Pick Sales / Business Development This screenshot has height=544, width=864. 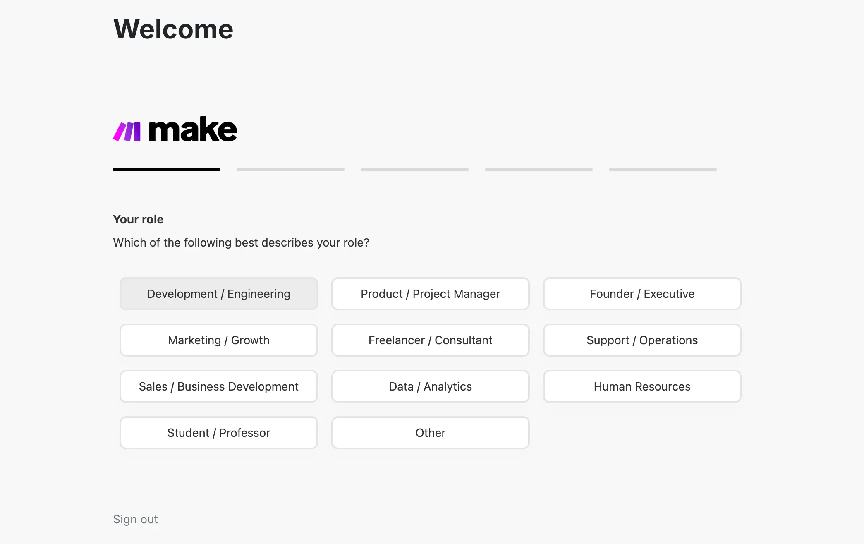[x=219, y=386]
